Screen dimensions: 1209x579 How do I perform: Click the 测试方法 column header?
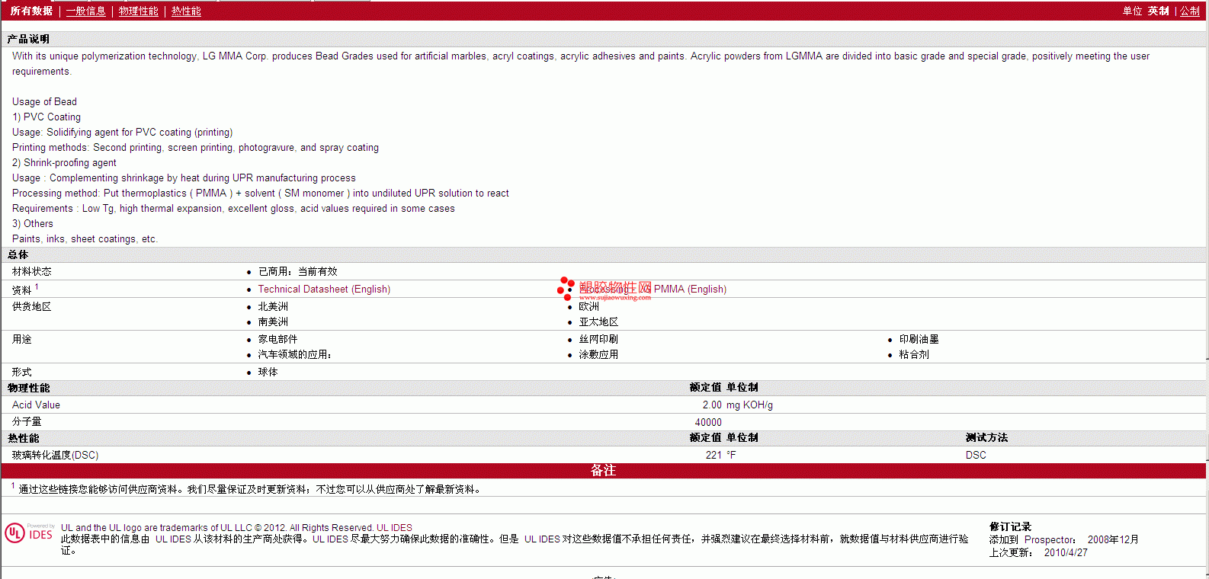[x=986, y=437]
